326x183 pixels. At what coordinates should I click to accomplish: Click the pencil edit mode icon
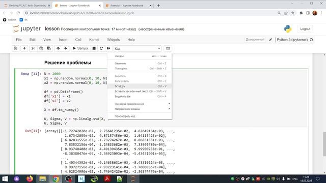pyautogui.click(x=270, y=40)
